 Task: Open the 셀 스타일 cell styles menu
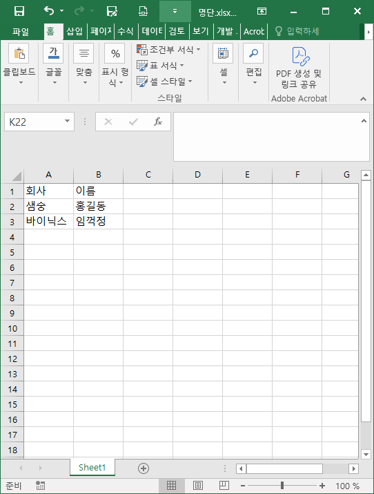click(x=164, y=82)
